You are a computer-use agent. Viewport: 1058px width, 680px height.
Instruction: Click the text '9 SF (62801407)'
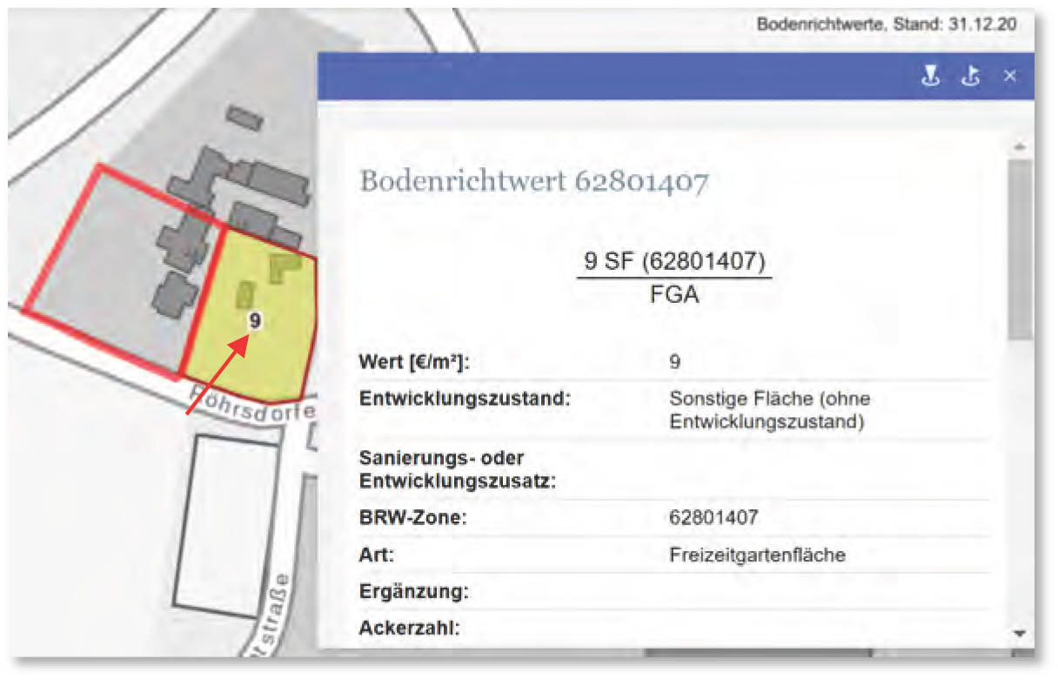(x=674, y=263)
